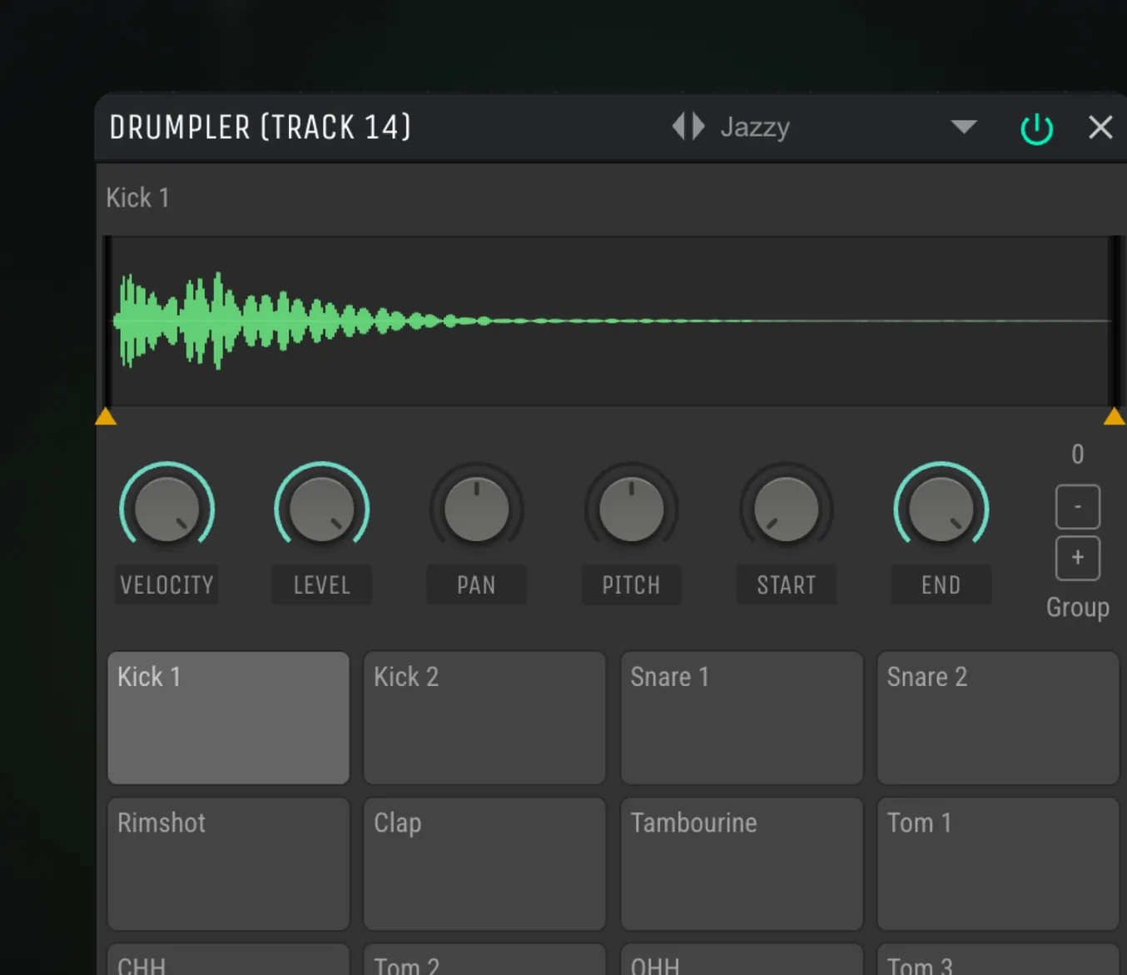Click the sample start orange marker
This screenshot has width=1127, height=975.
pos(106,416)
